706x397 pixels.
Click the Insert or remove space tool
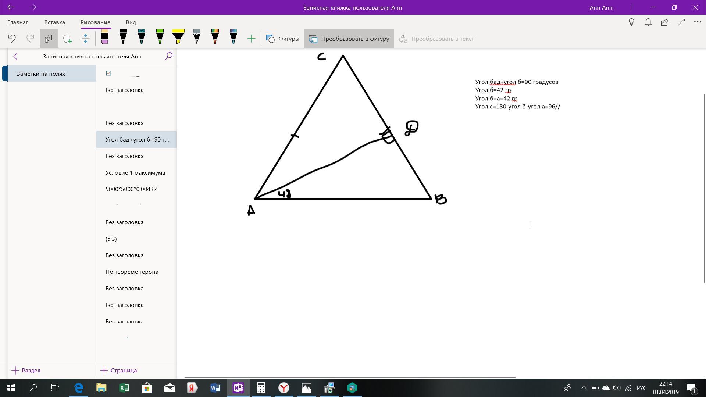click(x=86, y=39)
